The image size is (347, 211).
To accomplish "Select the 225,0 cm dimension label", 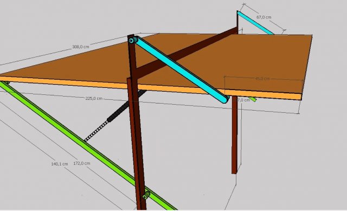I will click(94, 99).
